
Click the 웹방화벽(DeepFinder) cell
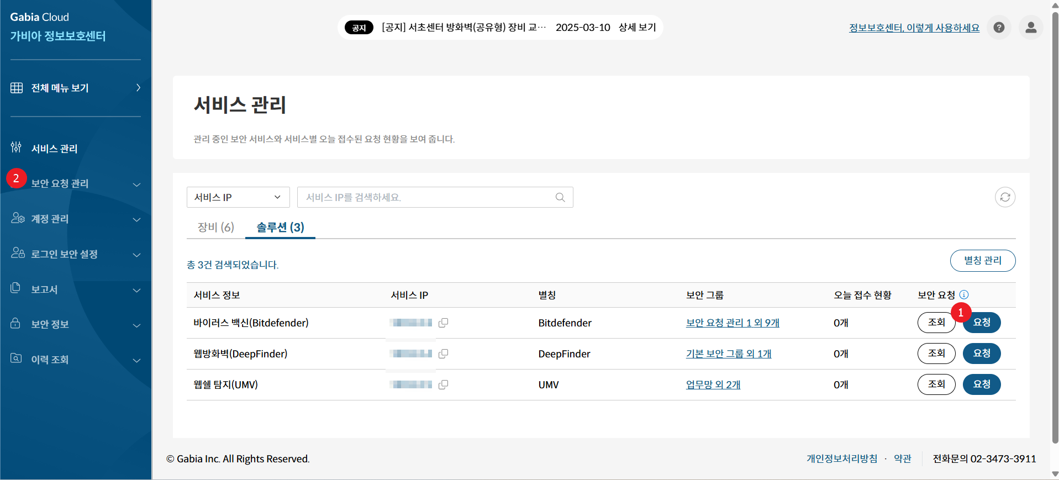tap(240, 354)
